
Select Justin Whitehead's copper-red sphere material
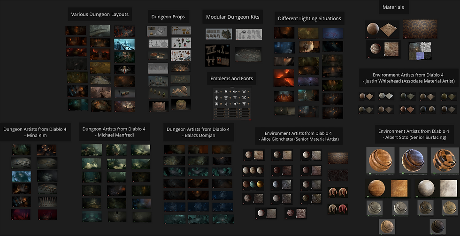[407, 109]
